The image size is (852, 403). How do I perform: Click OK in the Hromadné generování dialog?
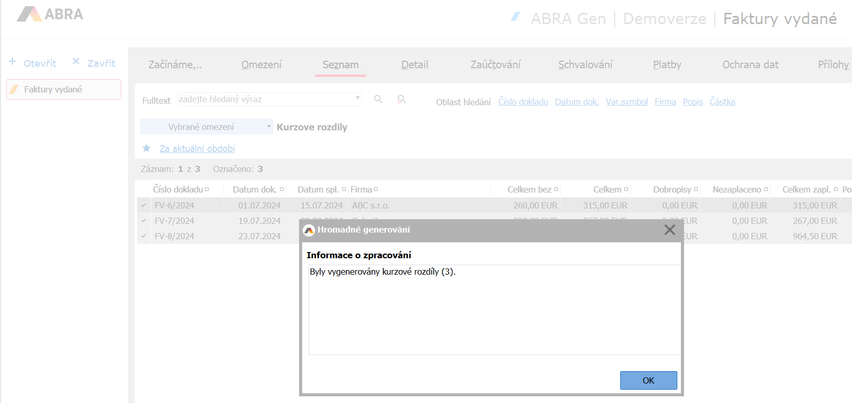[648, 380]
